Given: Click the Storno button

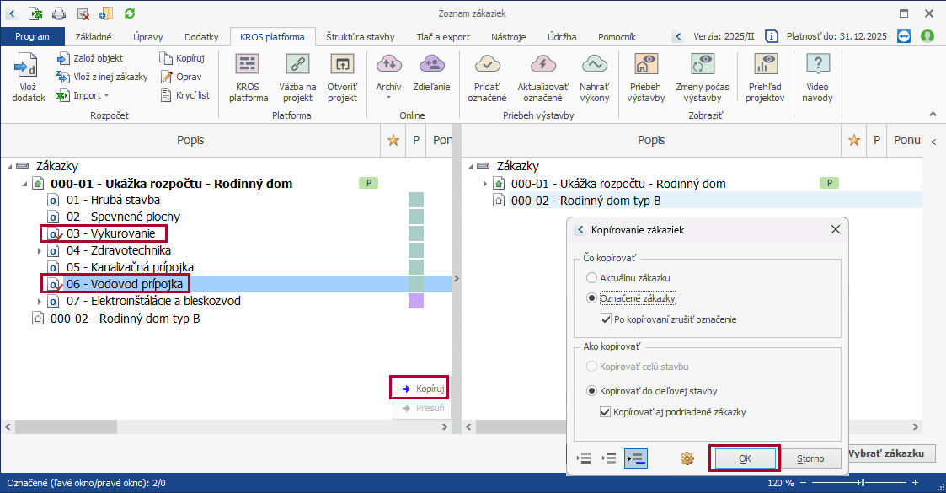Looking at the screenshot, I should coord(810,458).
